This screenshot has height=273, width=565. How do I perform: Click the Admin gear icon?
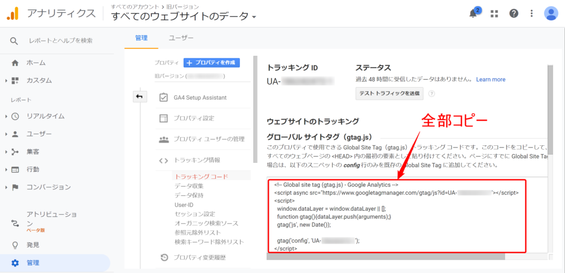pyautogui.click(x=15, y=263)
